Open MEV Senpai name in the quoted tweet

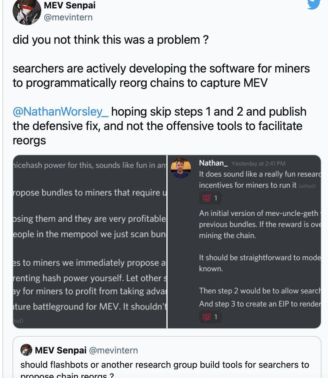click(x=61, y=350)
